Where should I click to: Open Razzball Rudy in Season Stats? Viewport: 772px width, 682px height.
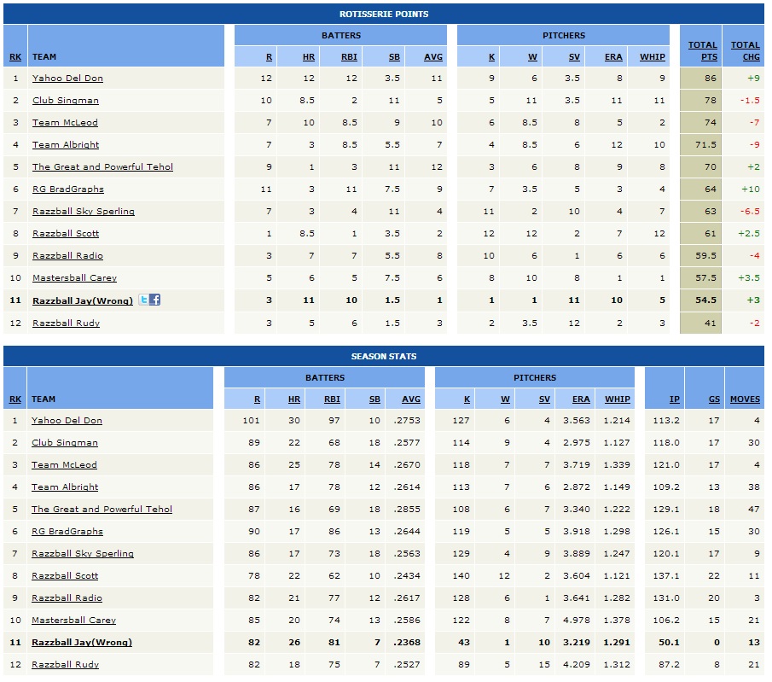pos(65,664)
